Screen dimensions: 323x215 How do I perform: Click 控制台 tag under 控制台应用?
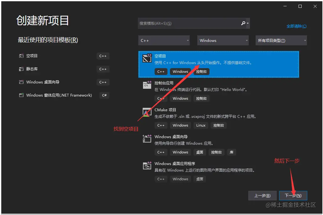[x=201, y=98]
